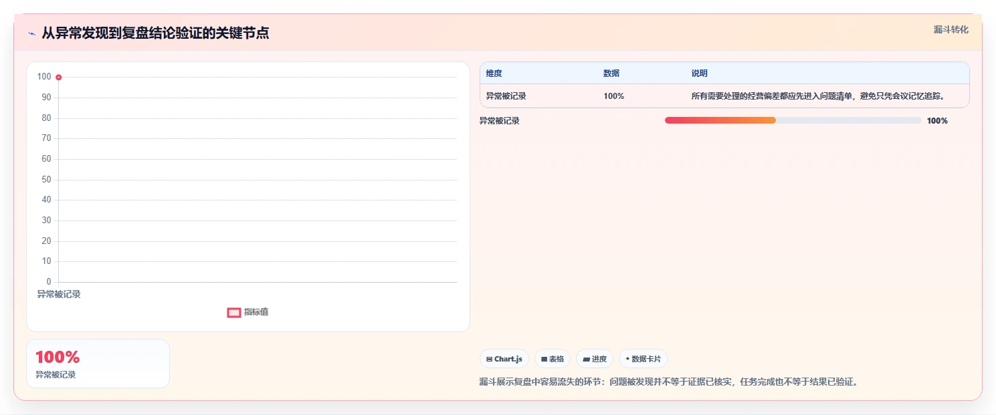Click the 异常被记录 caption under the big 100%
The height and width of the screenshot is (415, 996).
(56, 375)
